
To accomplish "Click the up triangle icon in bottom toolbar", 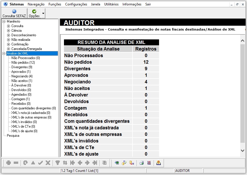I will (33, 163).
